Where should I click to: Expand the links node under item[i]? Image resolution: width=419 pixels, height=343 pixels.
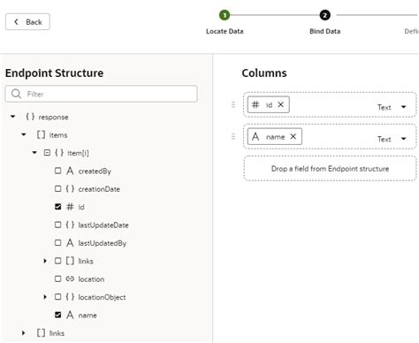coord(45,261)
